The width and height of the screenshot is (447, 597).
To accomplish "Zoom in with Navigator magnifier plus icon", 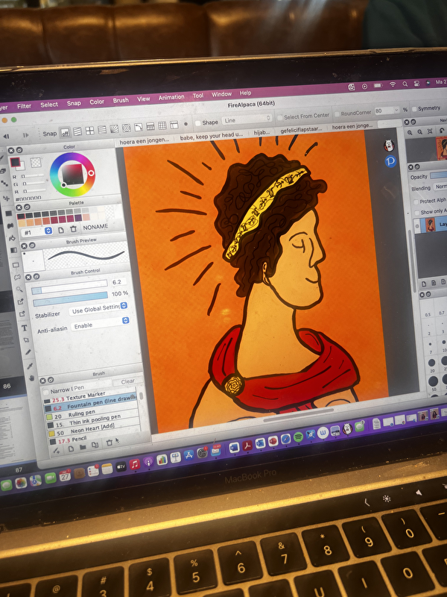I will [x=410, y=133].
